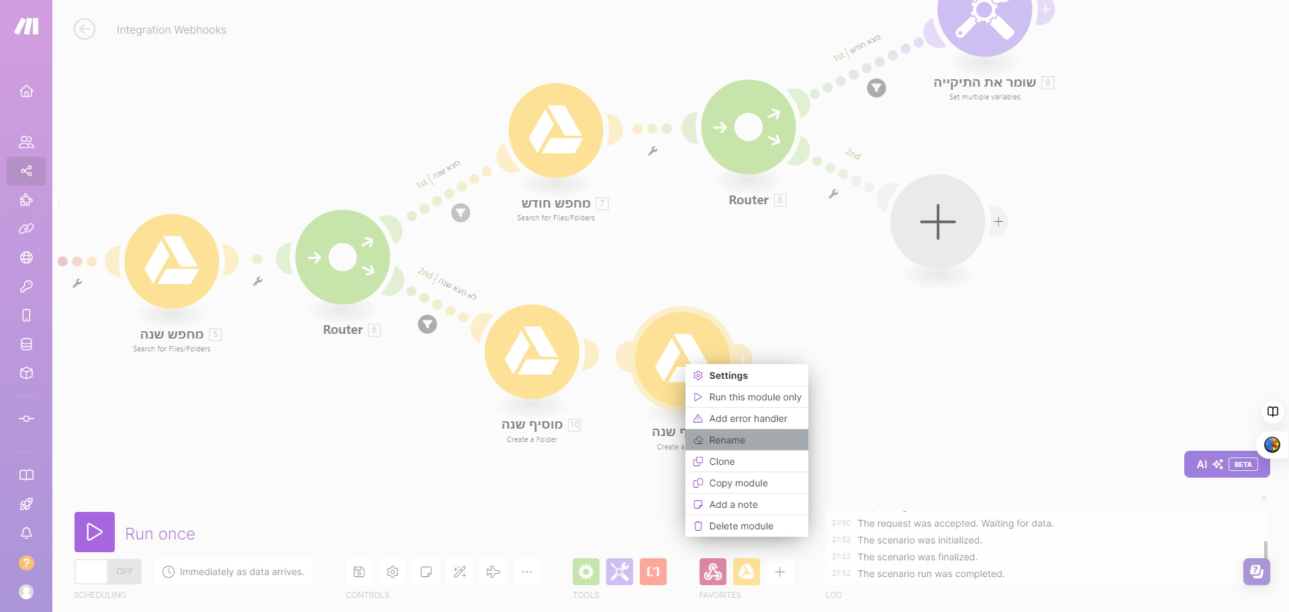Image resolution: width=1289 pixels, height=612 pixels.
Task: Close the log panel with the X
Action: pos(1264,498)
